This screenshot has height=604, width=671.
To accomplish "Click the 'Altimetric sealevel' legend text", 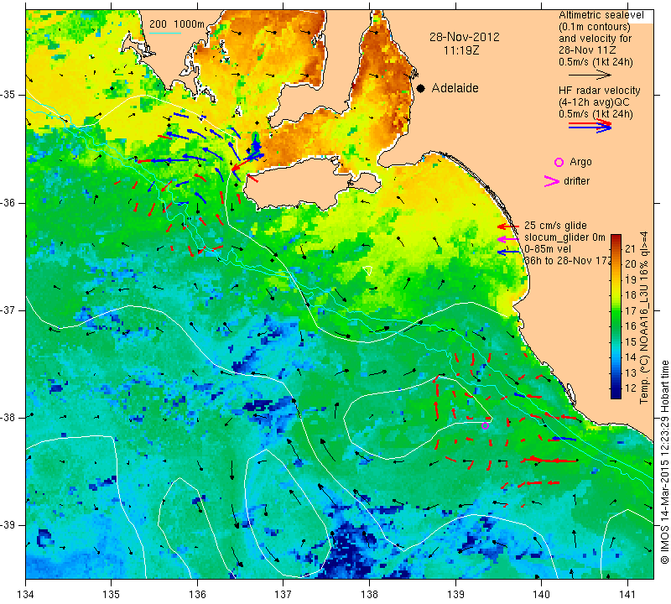I will tap(601, 15).
